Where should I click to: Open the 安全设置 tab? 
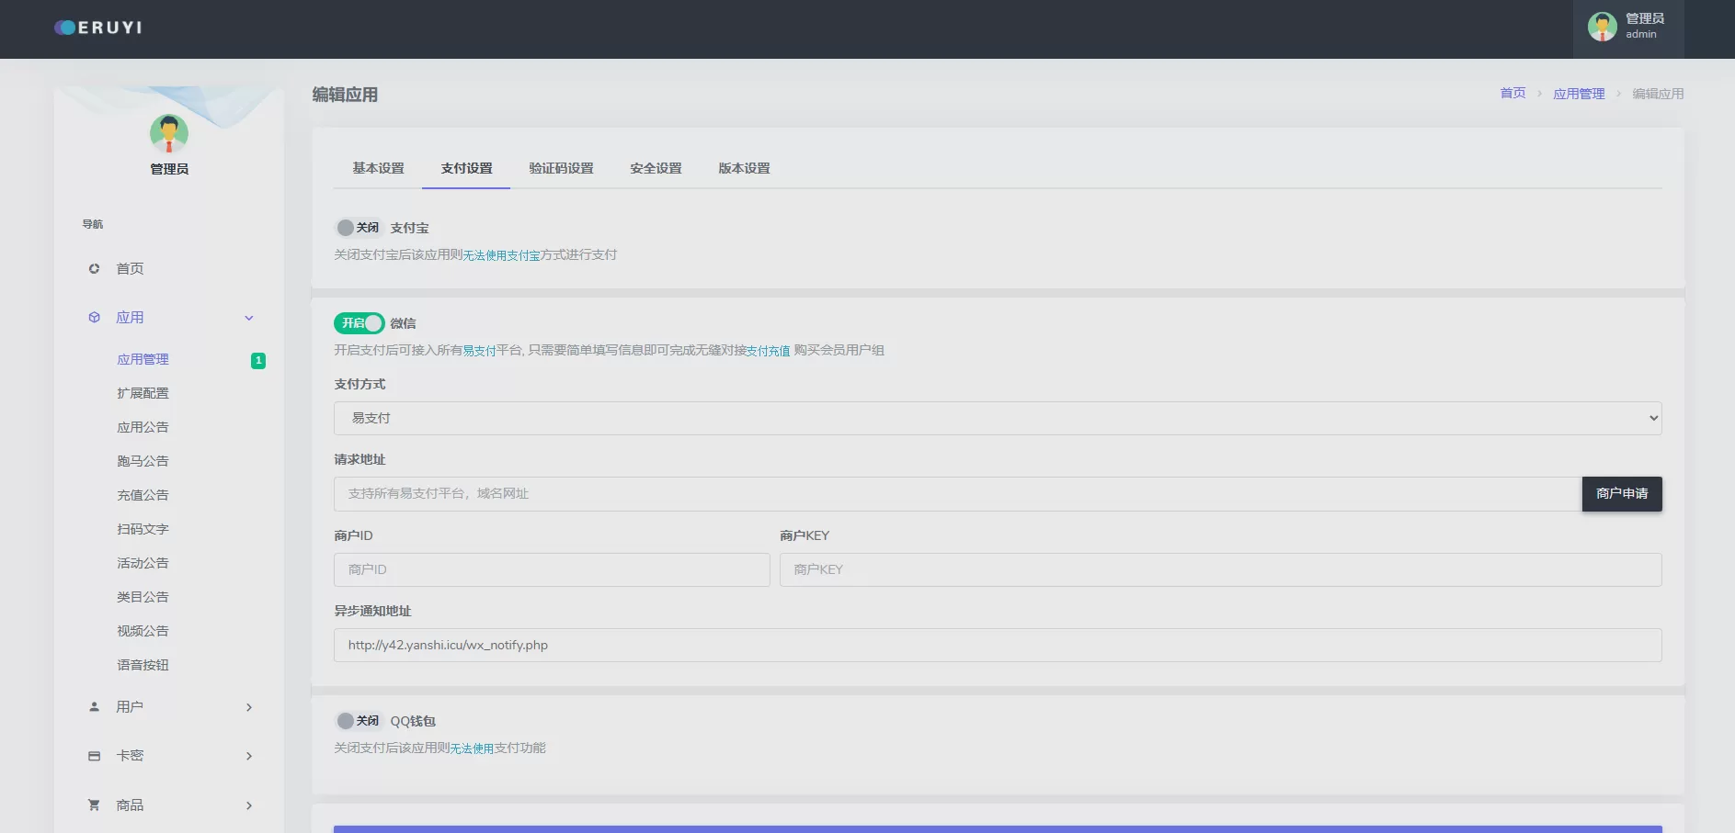pos(656,169)
